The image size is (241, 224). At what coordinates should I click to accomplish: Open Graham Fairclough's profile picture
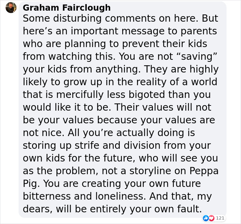pos(11,8)
